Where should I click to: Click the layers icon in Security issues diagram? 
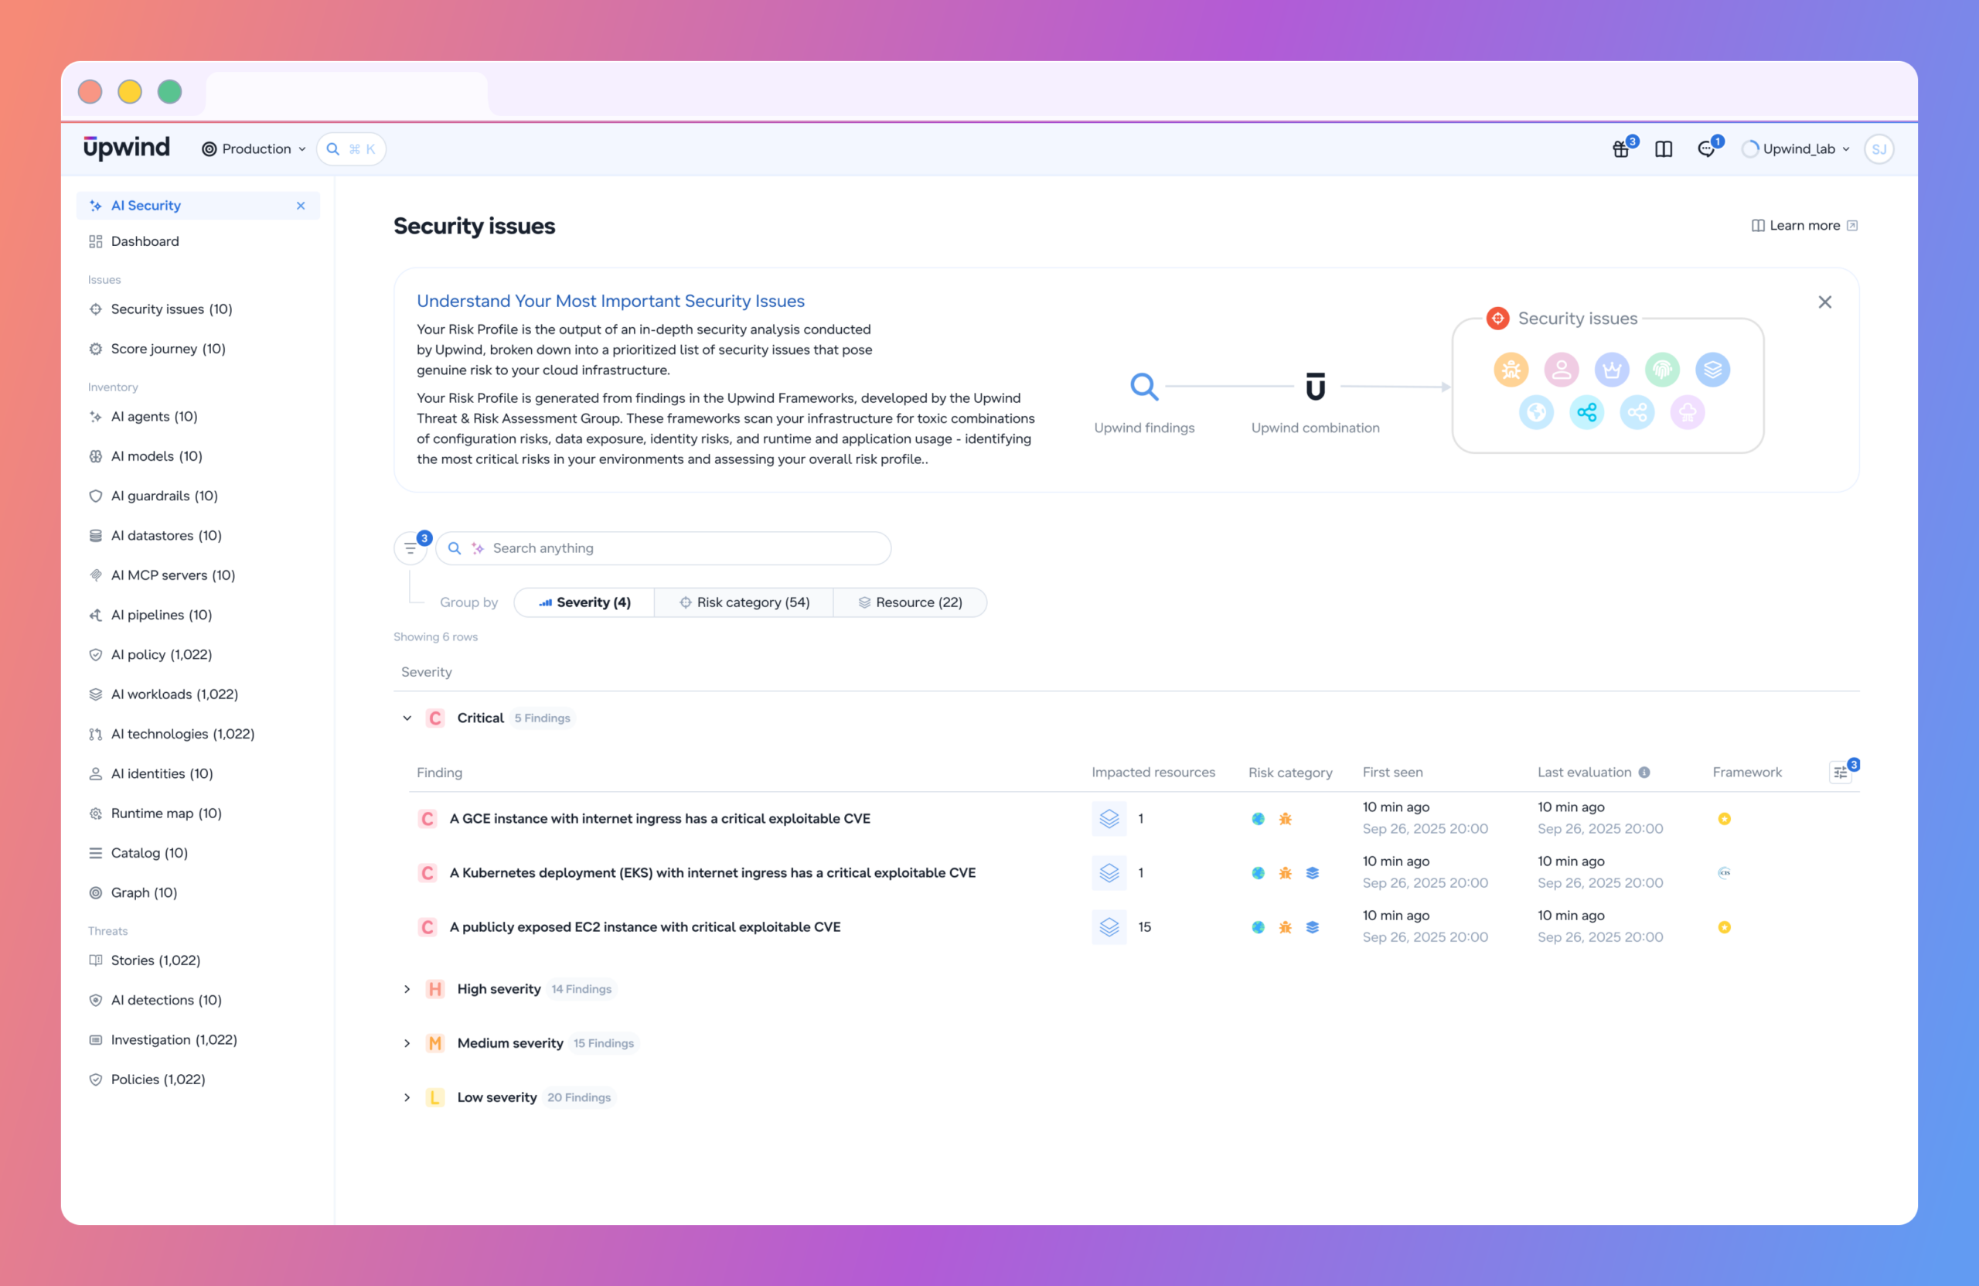(1713, 370)
